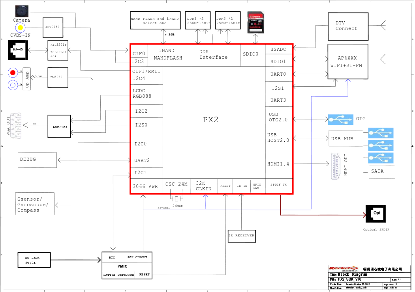Screen dimensions: 415x292
Task: Click the SDIO1 cell
Action: pyautogui.click(x=279, y=61)
